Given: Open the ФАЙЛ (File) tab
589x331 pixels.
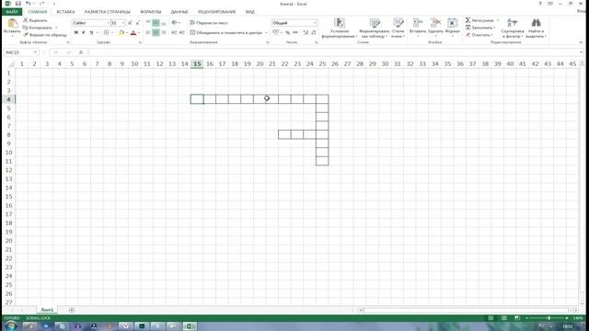Looking at the screenshot, I should [x=12, y=12].
